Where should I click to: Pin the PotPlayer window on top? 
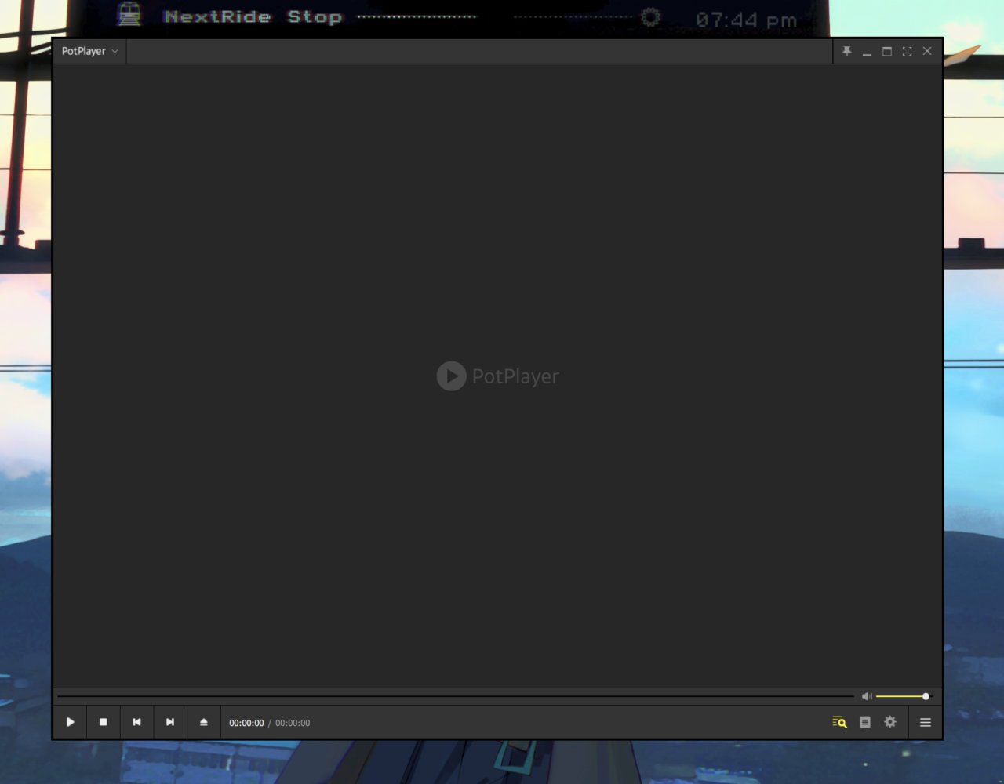[847, 51]
